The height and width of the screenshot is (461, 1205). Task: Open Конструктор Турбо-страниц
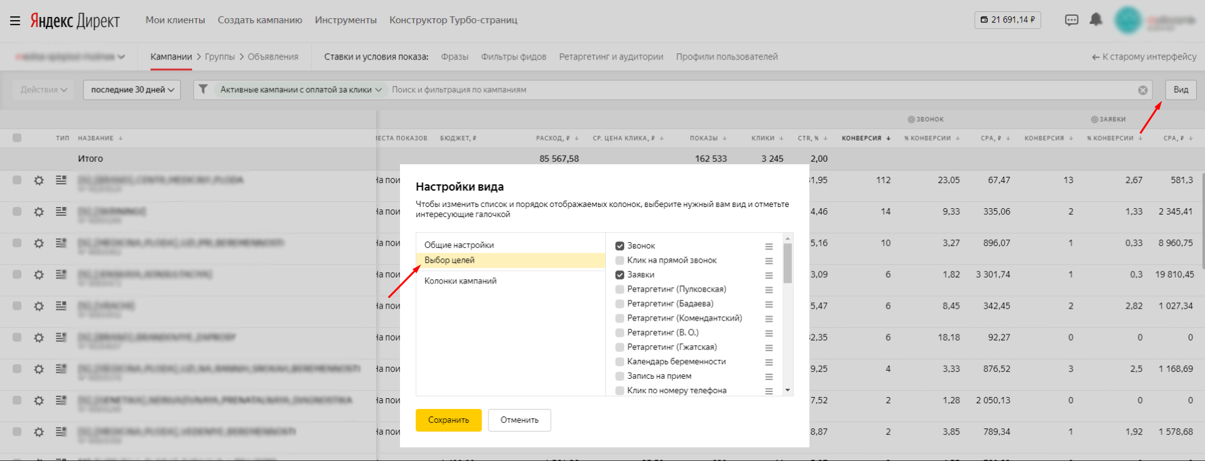pyautogui.click(x=453, y=20)
